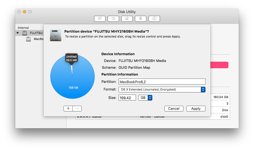
Task: Click the Partition name input field
Action: [x=162, y=82]
